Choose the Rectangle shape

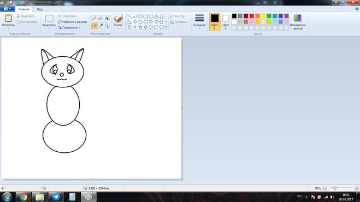(145, 16)
